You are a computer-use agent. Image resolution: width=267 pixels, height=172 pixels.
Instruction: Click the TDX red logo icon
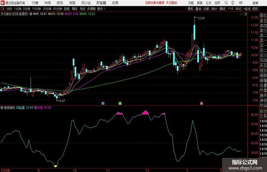(3, 3)
